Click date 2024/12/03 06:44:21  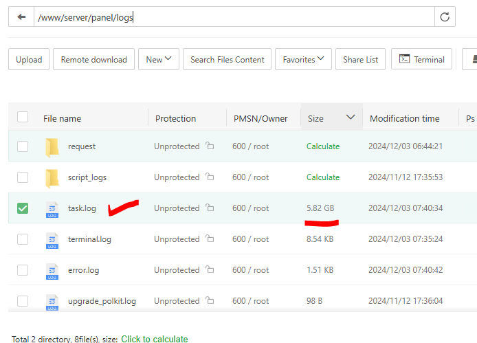coord(406,146)
